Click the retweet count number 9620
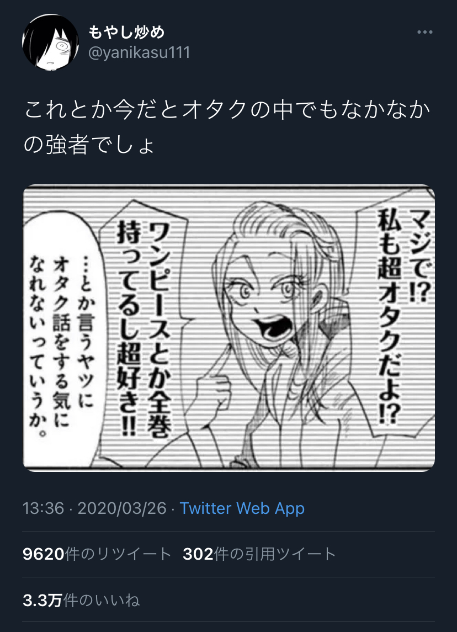This screenshot has width=457, height=632. click(x=44, y=554)
